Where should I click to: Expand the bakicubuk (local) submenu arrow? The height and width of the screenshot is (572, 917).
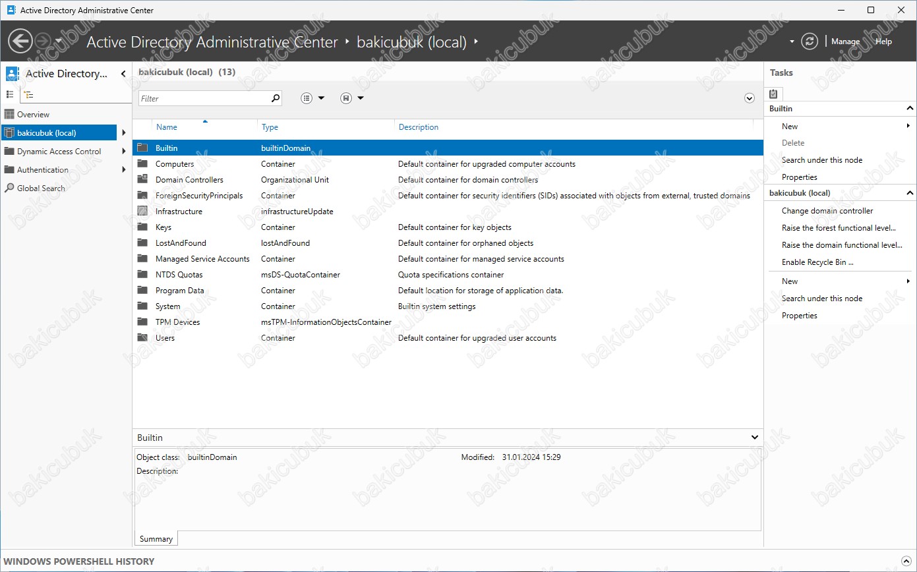tap(124, 133)
